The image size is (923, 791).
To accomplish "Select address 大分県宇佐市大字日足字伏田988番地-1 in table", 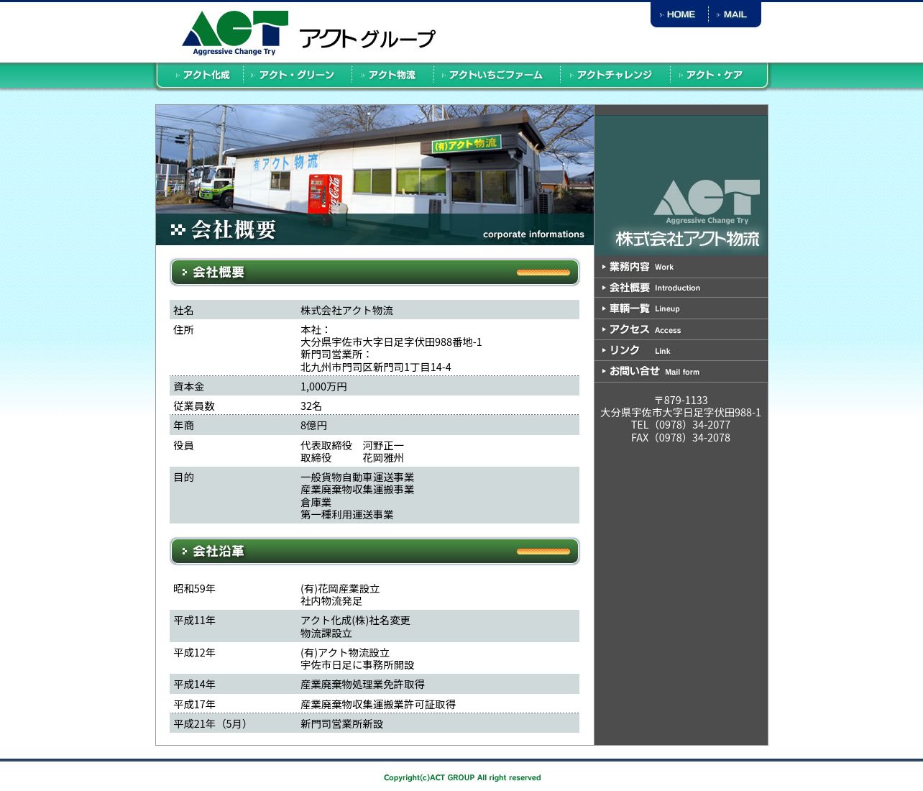I will click(x=391, y=342).
